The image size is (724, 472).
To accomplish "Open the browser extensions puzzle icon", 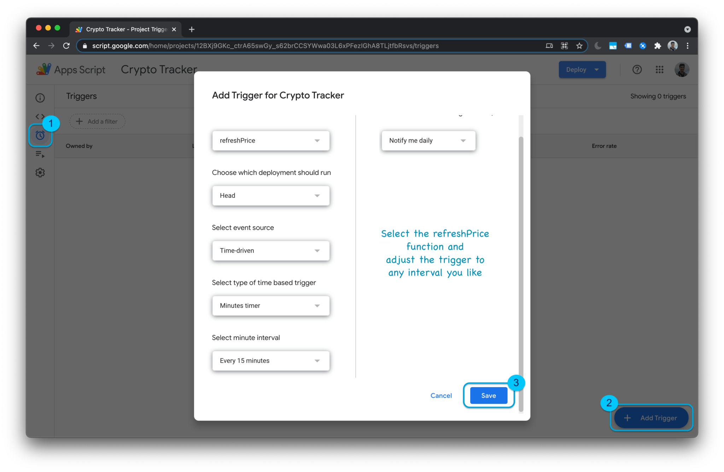I will [658, 46].
